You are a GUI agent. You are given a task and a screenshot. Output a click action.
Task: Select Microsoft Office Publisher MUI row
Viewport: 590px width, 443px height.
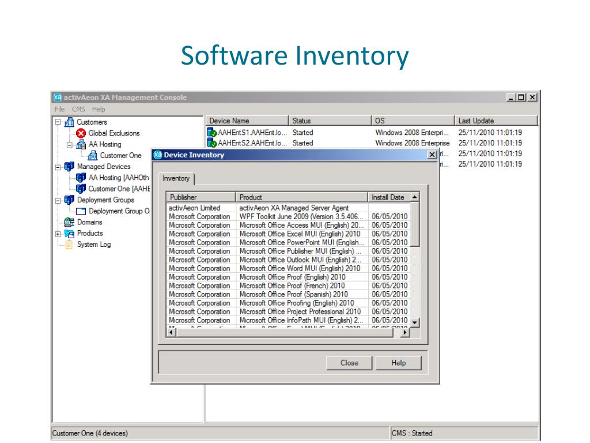click(288, 251)
